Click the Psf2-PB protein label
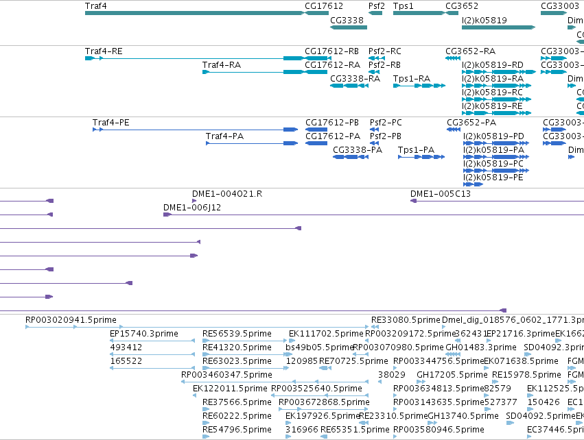 tap(385, 136)
